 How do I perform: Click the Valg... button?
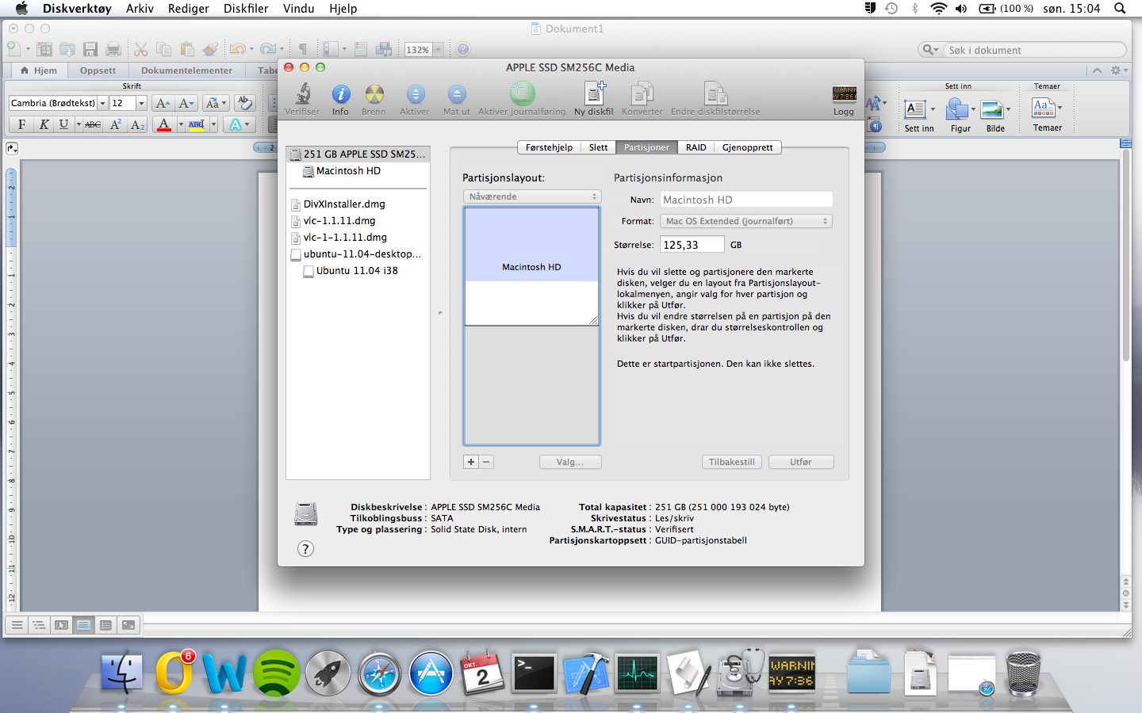click(x=570, y=462)
